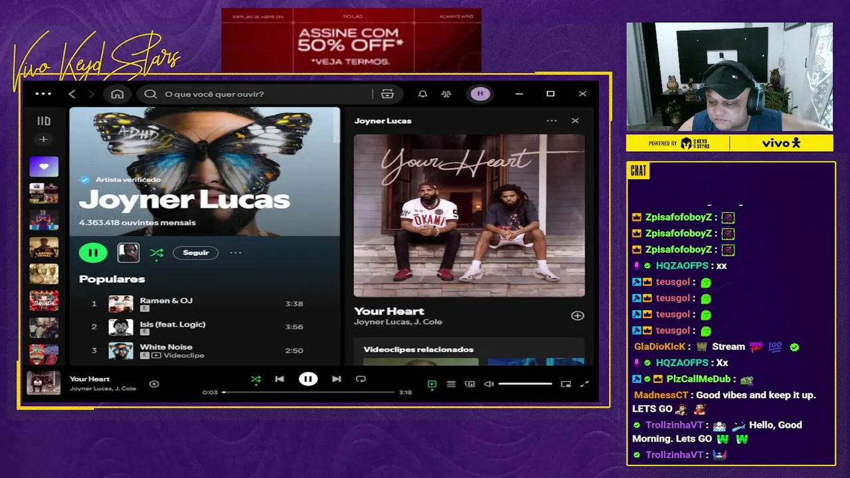Click the White Noise album thumbnail

[121, 351]
